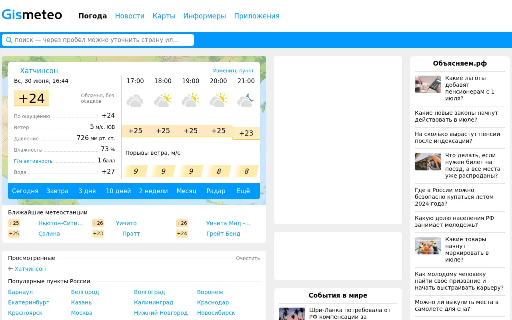Open Салина weather station
The image size is (512, 320).
[x=49, y=234]
